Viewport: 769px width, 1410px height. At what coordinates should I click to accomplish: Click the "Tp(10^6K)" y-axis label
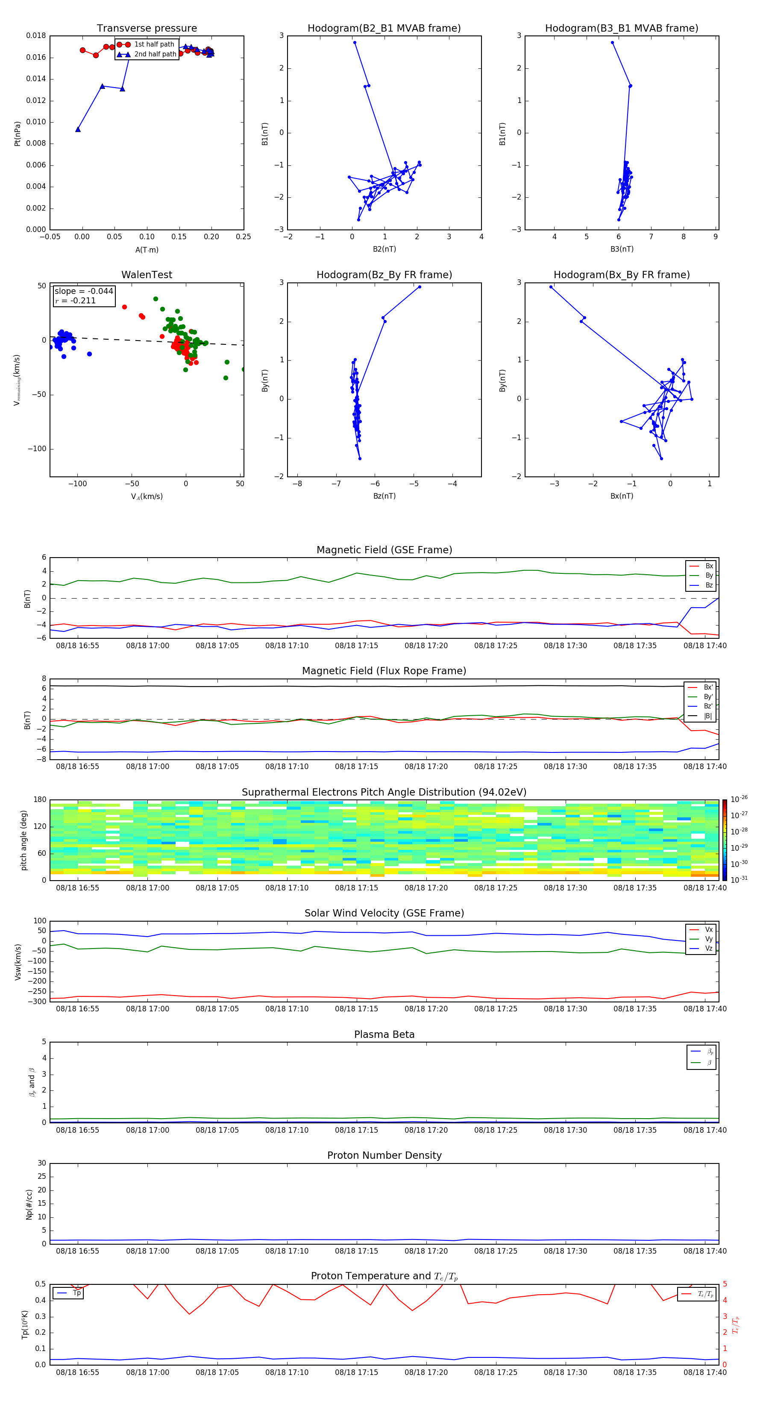[x=25, y=1325]
